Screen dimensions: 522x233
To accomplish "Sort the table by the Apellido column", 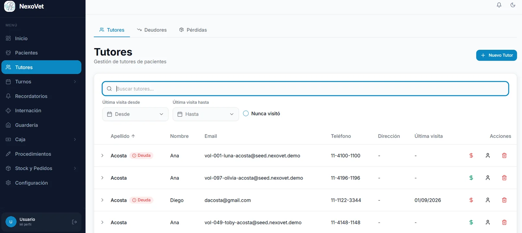I will [x=123, y=136].
